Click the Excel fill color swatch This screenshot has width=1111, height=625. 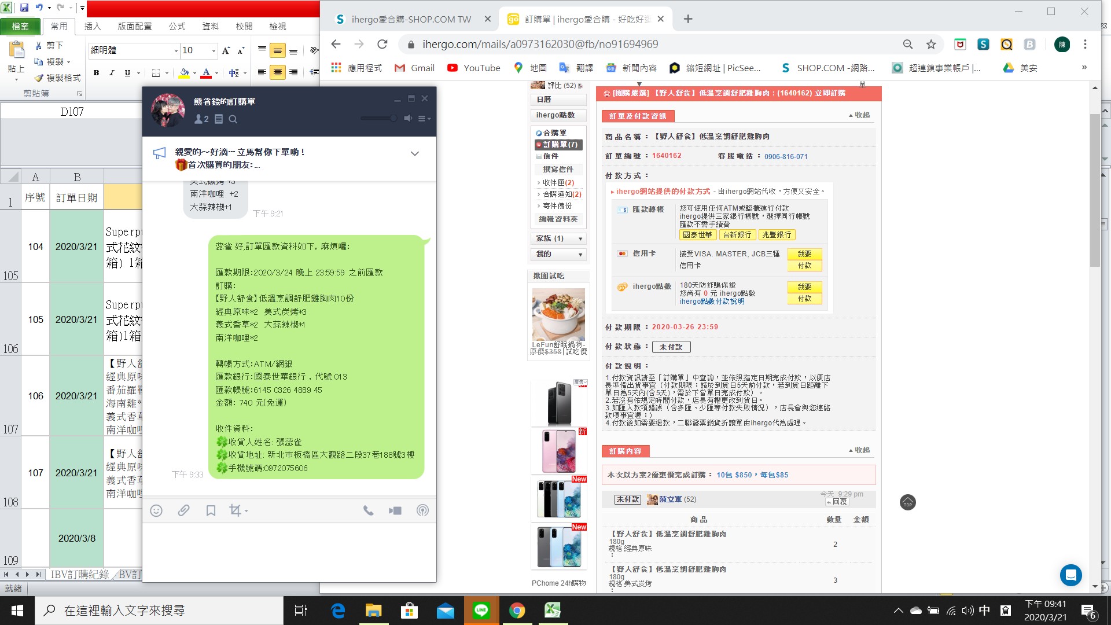coord(184,73)
